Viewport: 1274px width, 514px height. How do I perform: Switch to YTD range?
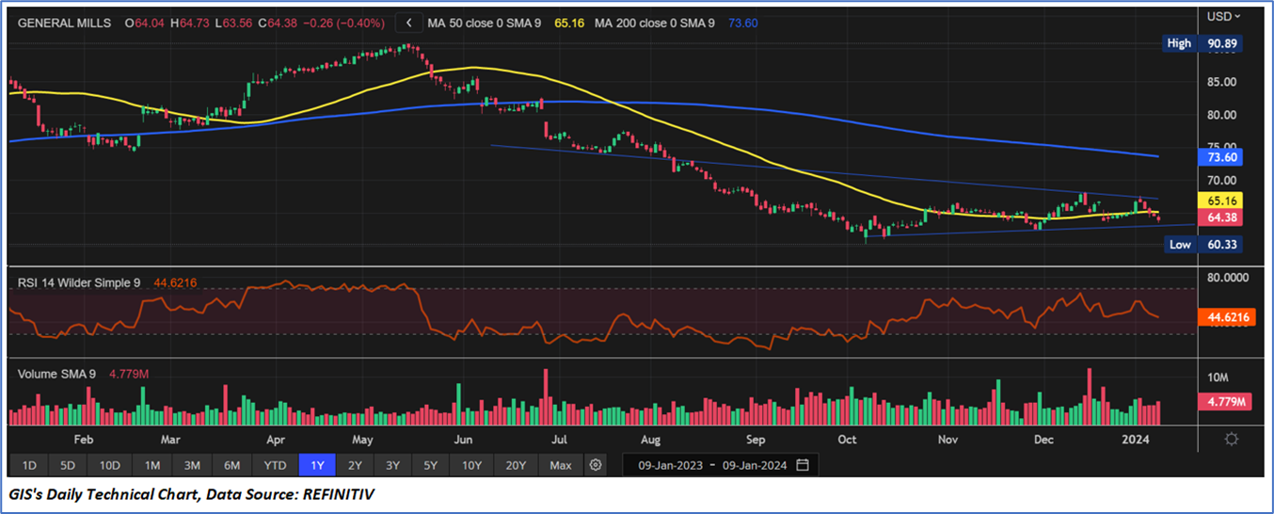[x=275, y=465]
